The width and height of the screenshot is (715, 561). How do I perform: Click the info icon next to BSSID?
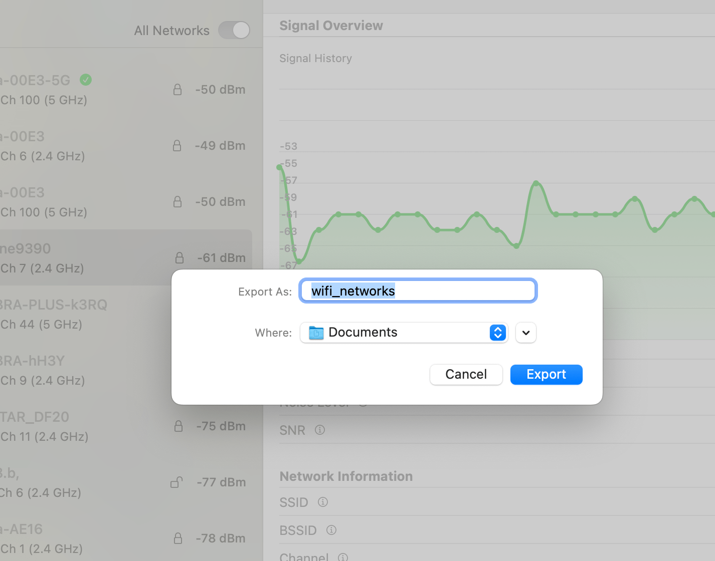(331, 530)
